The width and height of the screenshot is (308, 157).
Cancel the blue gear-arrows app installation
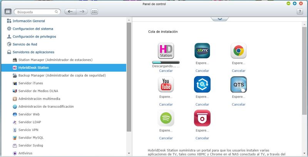(202, 104)
